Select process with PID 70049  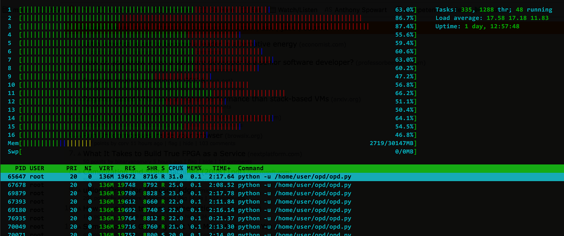282,227
